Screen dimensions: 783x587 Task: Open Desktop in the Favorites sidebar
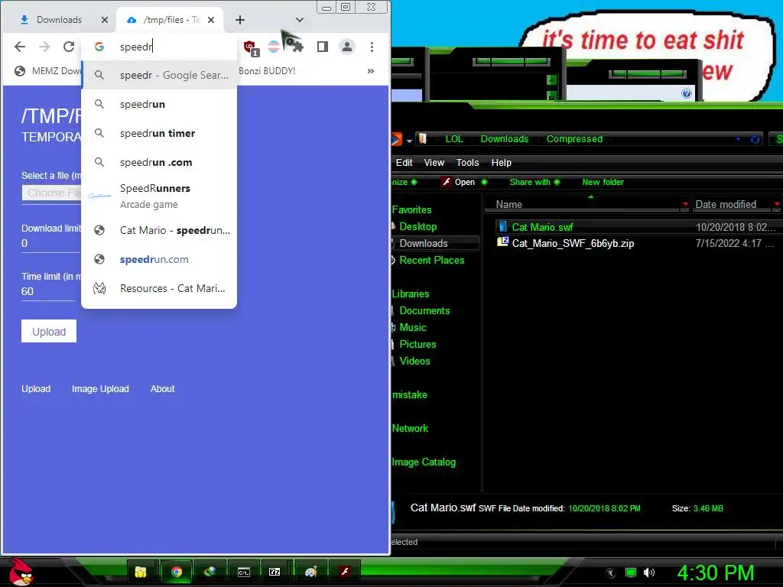417,226
